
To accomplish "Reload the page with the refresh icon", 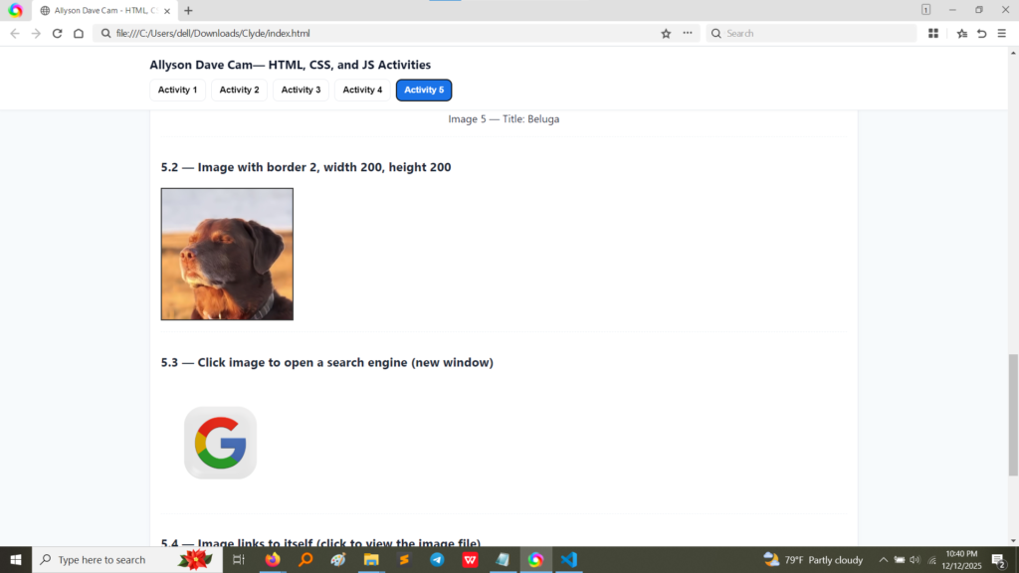I will point(57,33).
